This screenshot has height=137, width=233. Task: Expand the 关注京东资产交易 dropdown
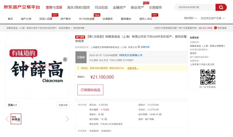(x=213, y=18)
